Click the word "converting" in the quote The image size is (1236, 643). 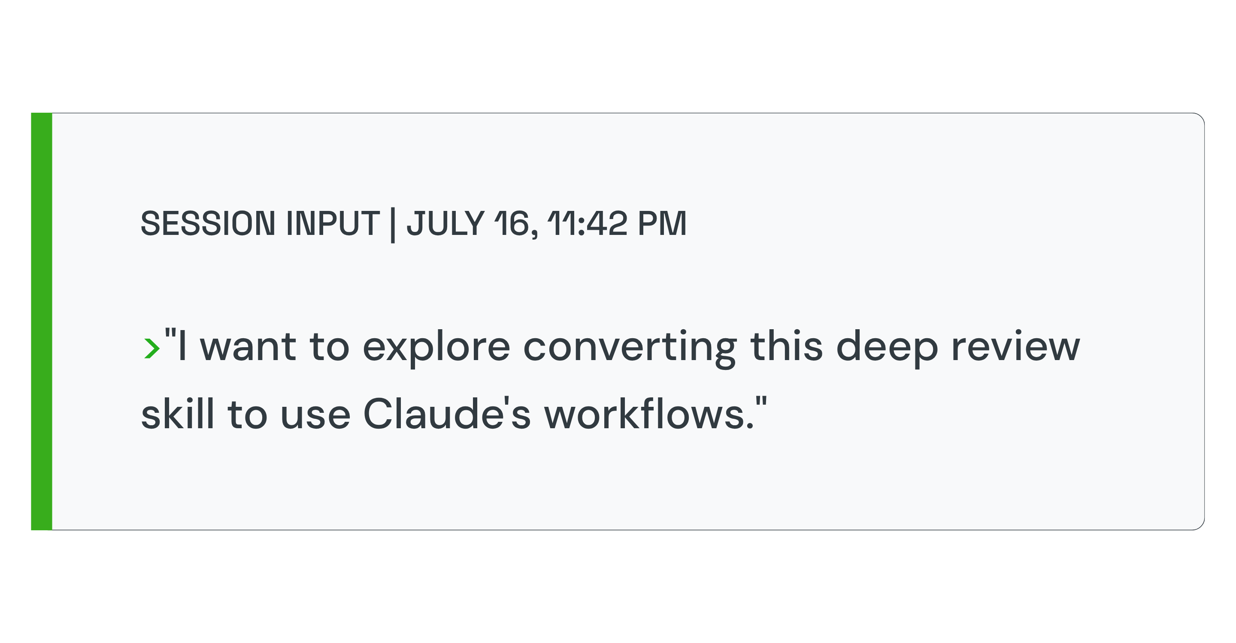(630, 349)
